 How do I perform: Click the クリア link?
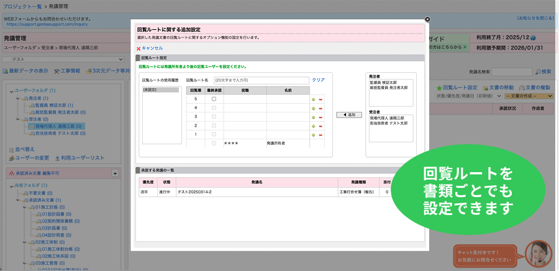(x=318, y=80)
